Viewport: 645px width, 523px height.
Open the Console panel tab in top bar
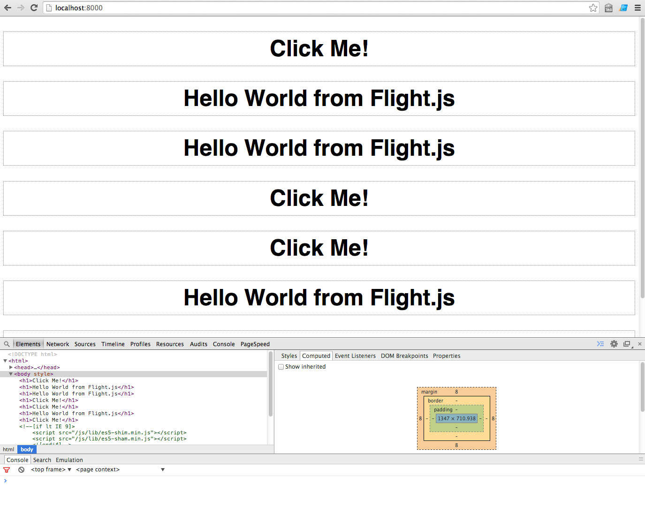pyautogui.click(x=224, y=344)
